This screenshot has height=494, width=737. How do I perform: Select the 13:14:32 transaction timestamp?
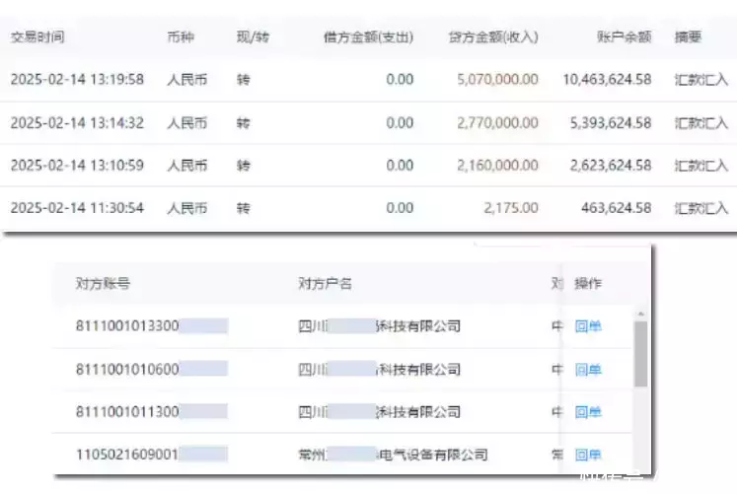pyautogui.click(x=77, y=123)
